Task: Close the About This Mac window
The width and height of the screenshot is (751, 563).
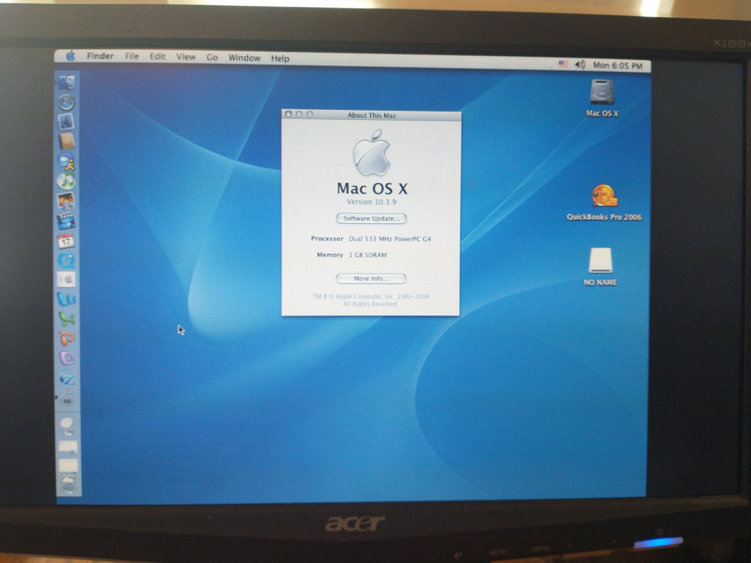Action: 288,114
